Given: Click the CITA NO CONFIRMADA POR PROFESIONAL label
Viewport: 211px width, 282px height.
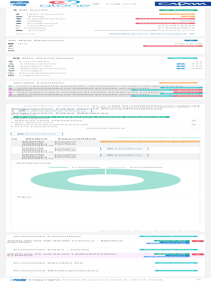Looking at the screenshot, I should [x=150, y=142].
